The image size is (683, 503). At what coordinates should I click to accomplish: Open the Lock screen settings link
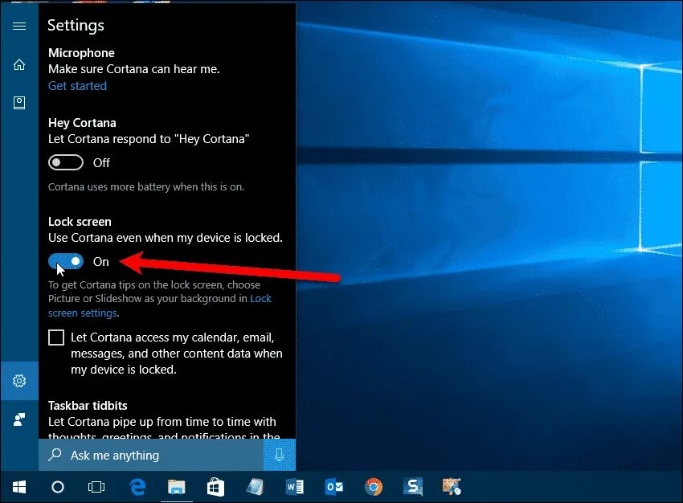pos(160,305)
